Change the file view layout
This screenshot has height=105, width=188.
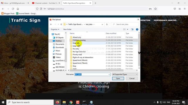(x=125, y=29)
